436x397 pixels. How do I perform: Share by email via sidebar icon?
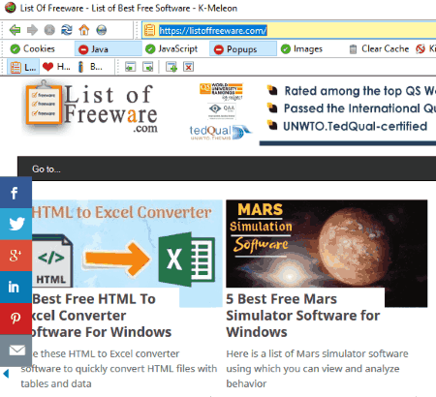[16, 350]
